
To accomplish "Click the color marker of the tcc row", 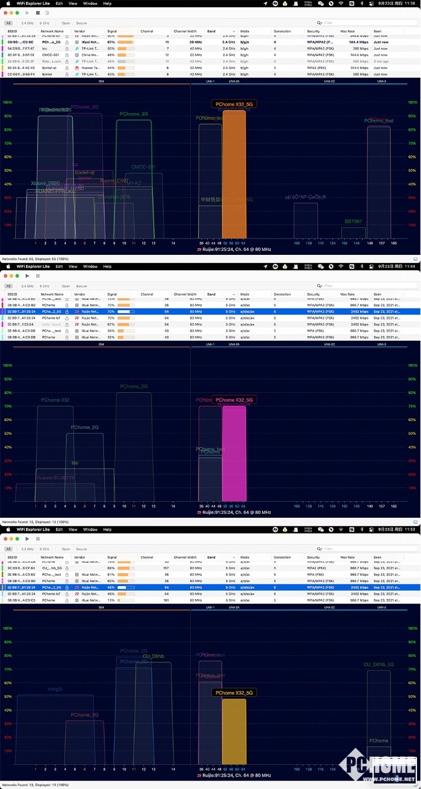I will click(x=3, y=49).
